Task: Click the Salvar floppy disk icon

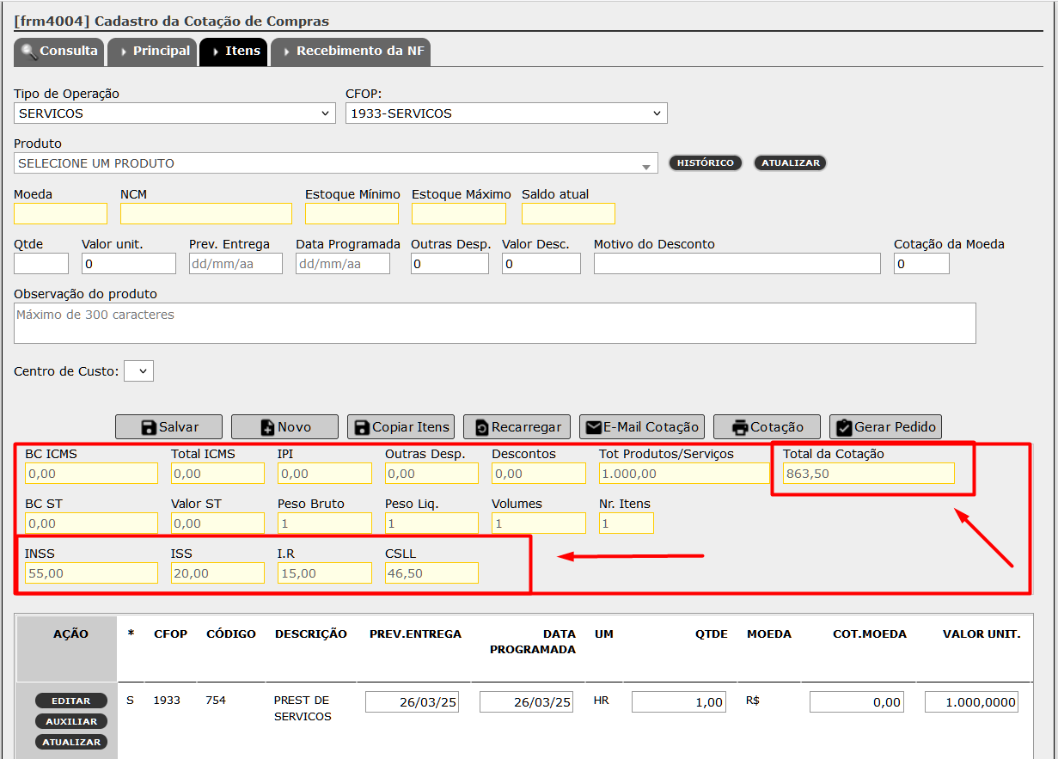Action: click(150, 427)
